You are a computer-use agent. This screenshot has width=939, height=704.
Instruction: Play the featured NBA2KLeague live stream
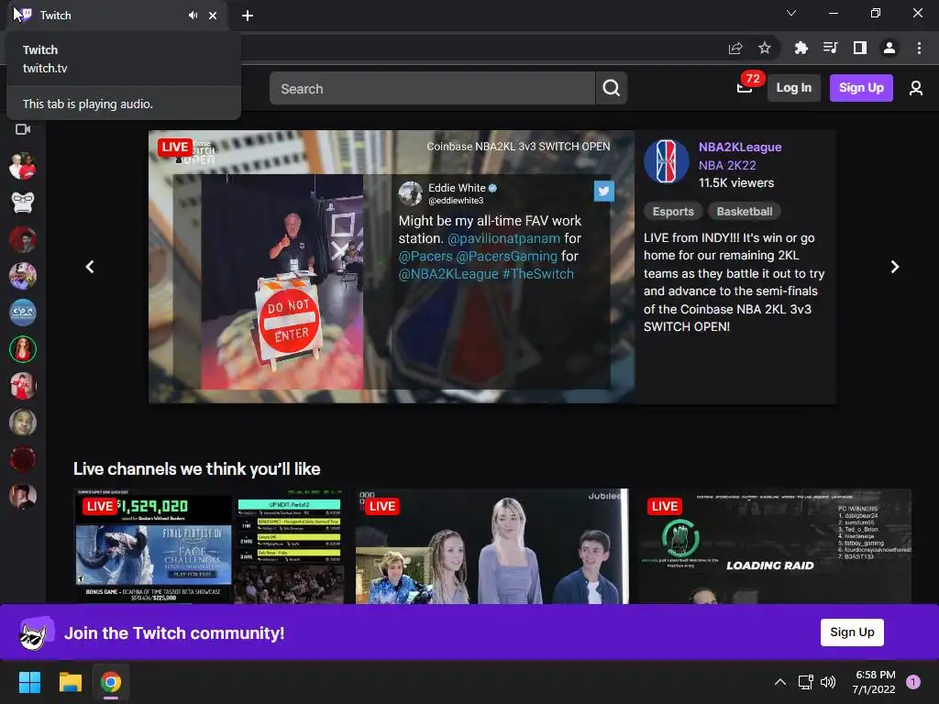click(392, 267)
